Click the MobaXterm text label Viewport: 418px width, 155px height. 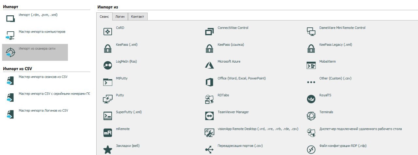pyautogui.click(x=328, y=61)
